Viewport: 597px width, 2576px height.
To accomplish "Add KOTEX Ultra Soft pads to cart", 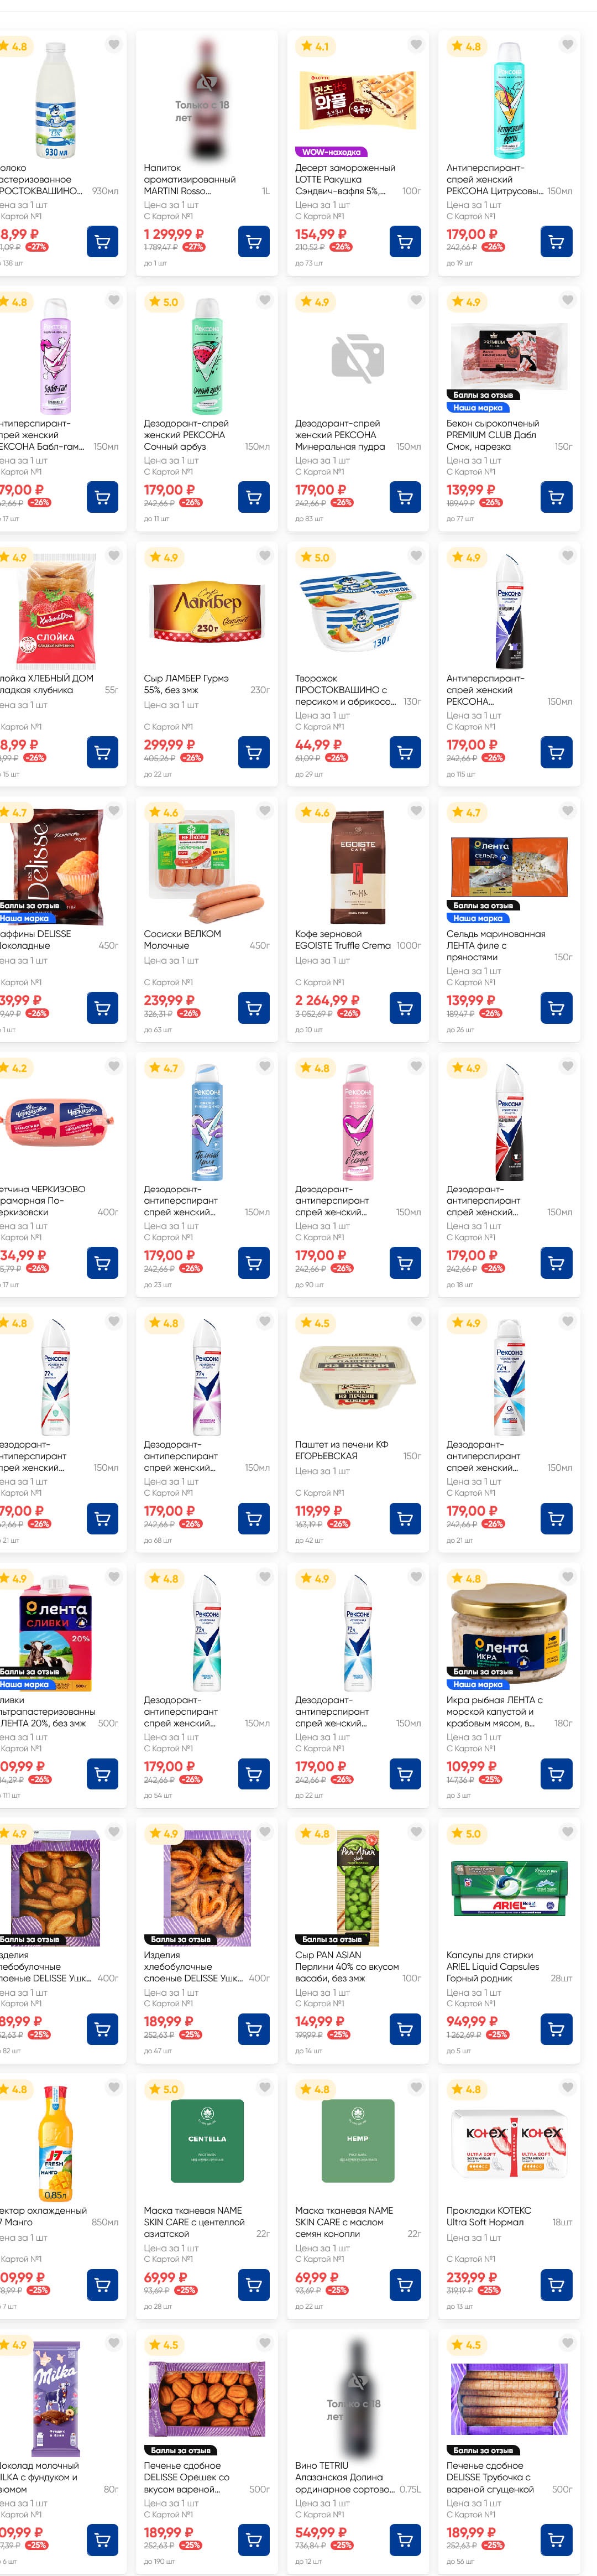I will click(556, 2284).
